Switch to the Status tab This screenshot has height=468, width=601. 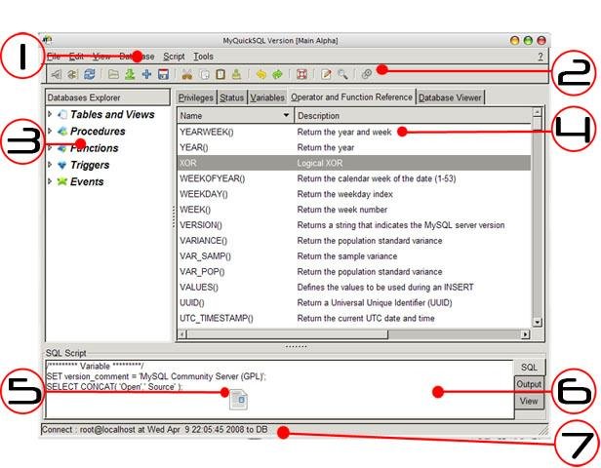(231, 97)
